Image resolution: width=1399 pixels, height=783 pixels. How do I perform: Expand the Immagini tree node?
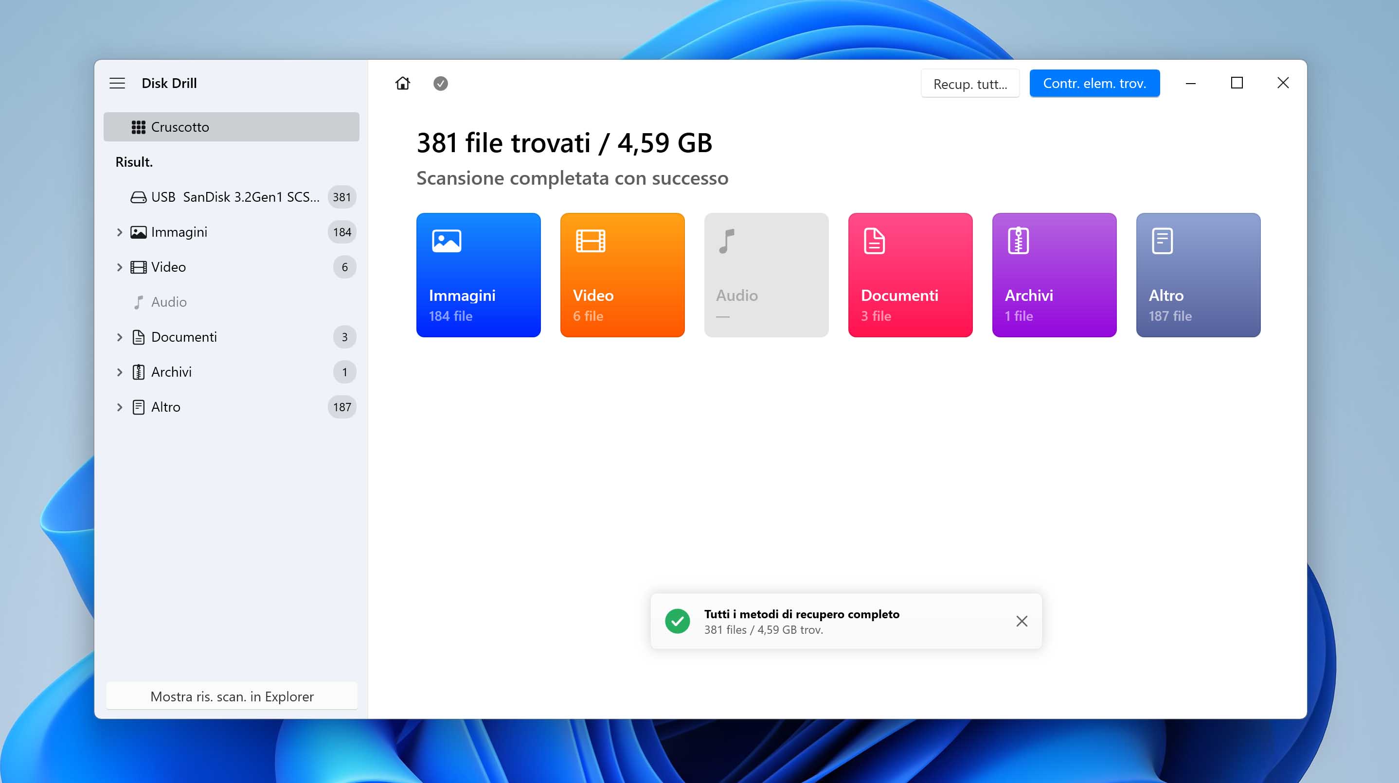coord(120,232)
